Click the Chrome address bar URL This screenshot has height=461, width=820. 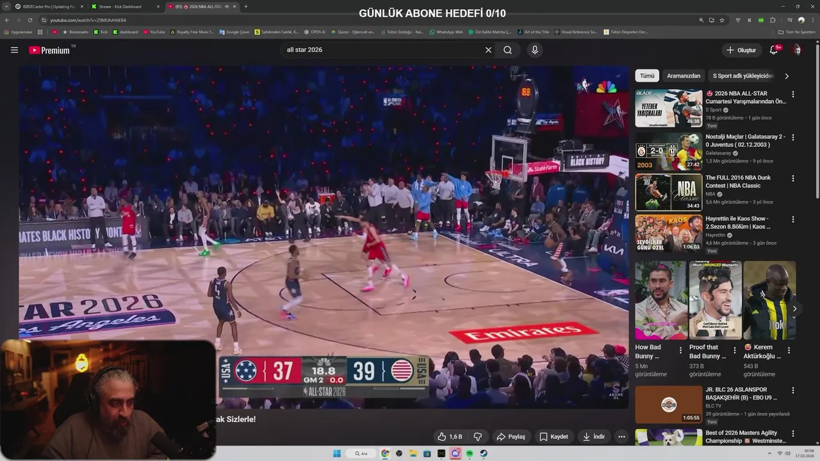[88, 20]
